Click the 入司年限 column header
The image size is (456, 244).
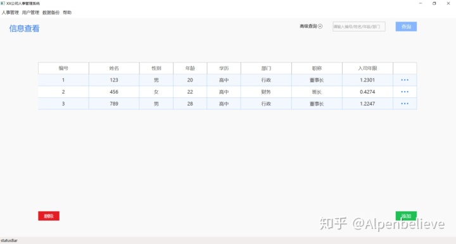(x=367, y=68)
